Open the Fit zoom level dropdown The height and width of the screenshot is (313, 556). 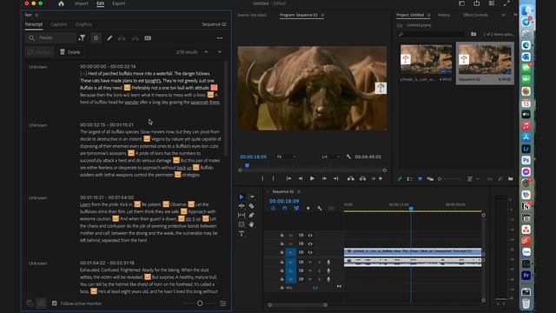[286, 156]
